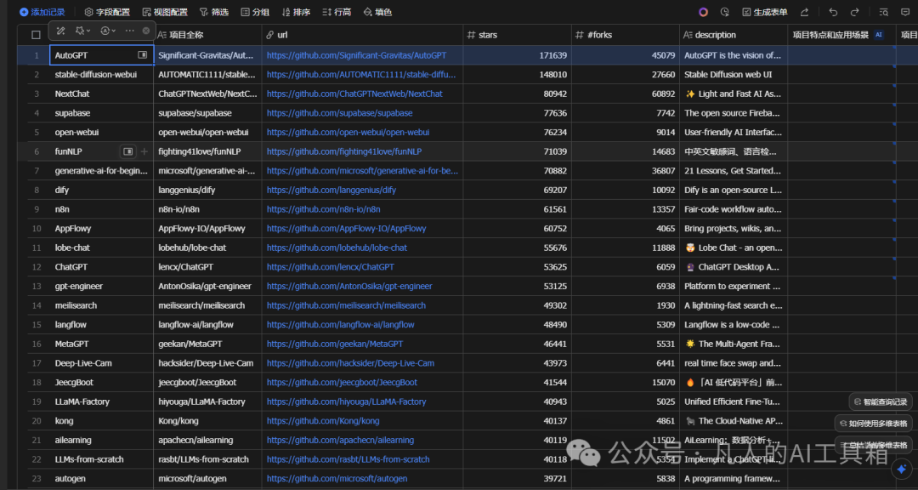918x490 pixels.
Task: Open the langgenius/dify GitHub link
Action: pyautogui.click(x=331, y=190)
